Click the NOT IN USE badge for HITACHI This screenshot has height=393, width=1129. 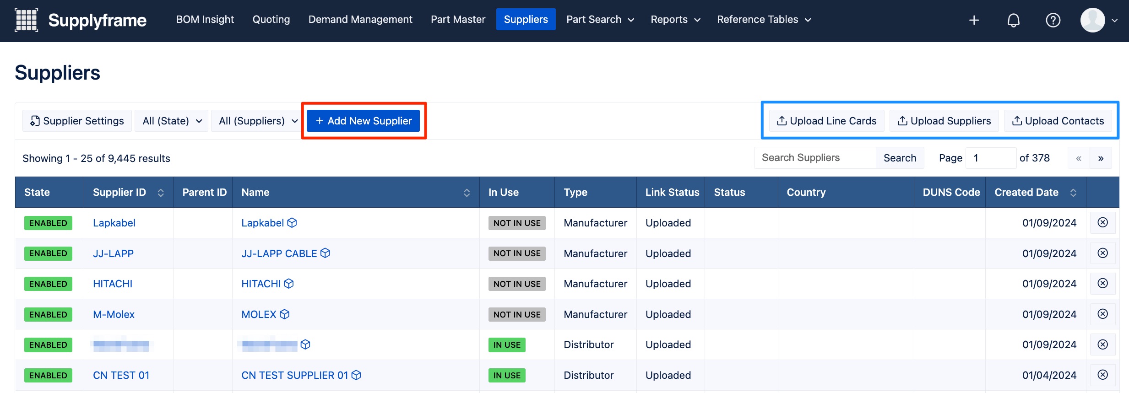pos(517,284)
